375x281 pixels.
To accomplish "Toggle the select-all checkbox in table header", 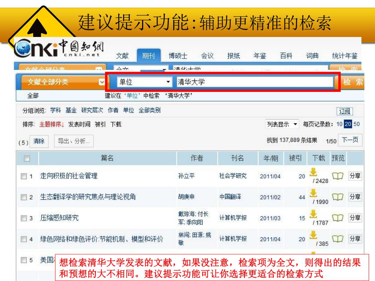I will (26, 159).
